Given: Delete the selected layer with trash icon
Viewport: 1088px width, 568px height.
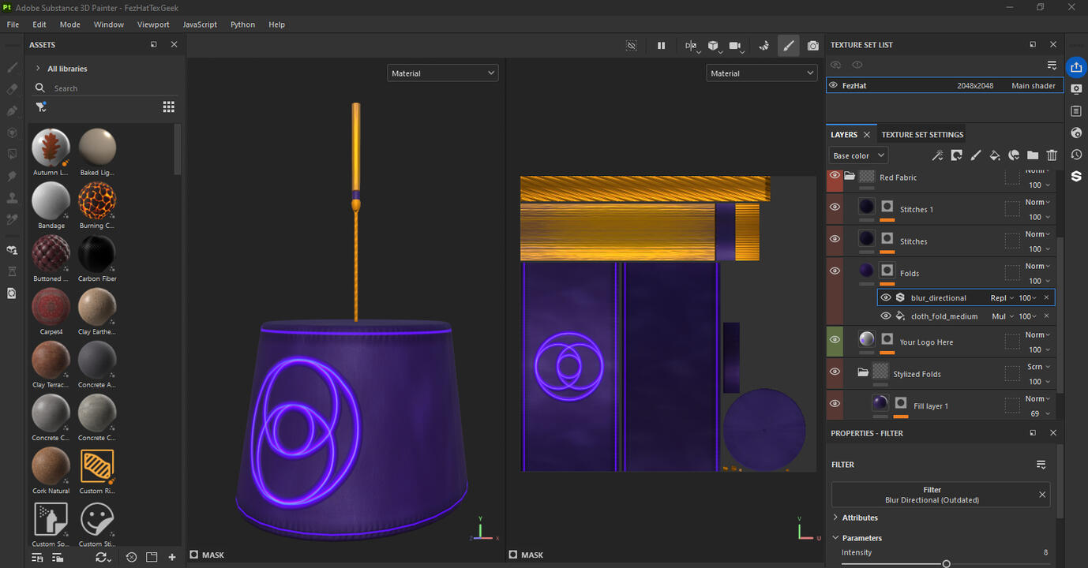Looking at the screenshot, I should 1052,155.
